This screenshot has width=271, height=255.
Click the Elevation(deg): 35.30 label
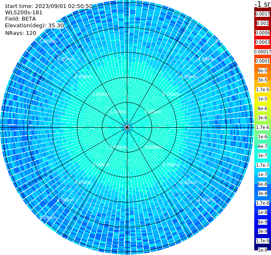[34, 26]
